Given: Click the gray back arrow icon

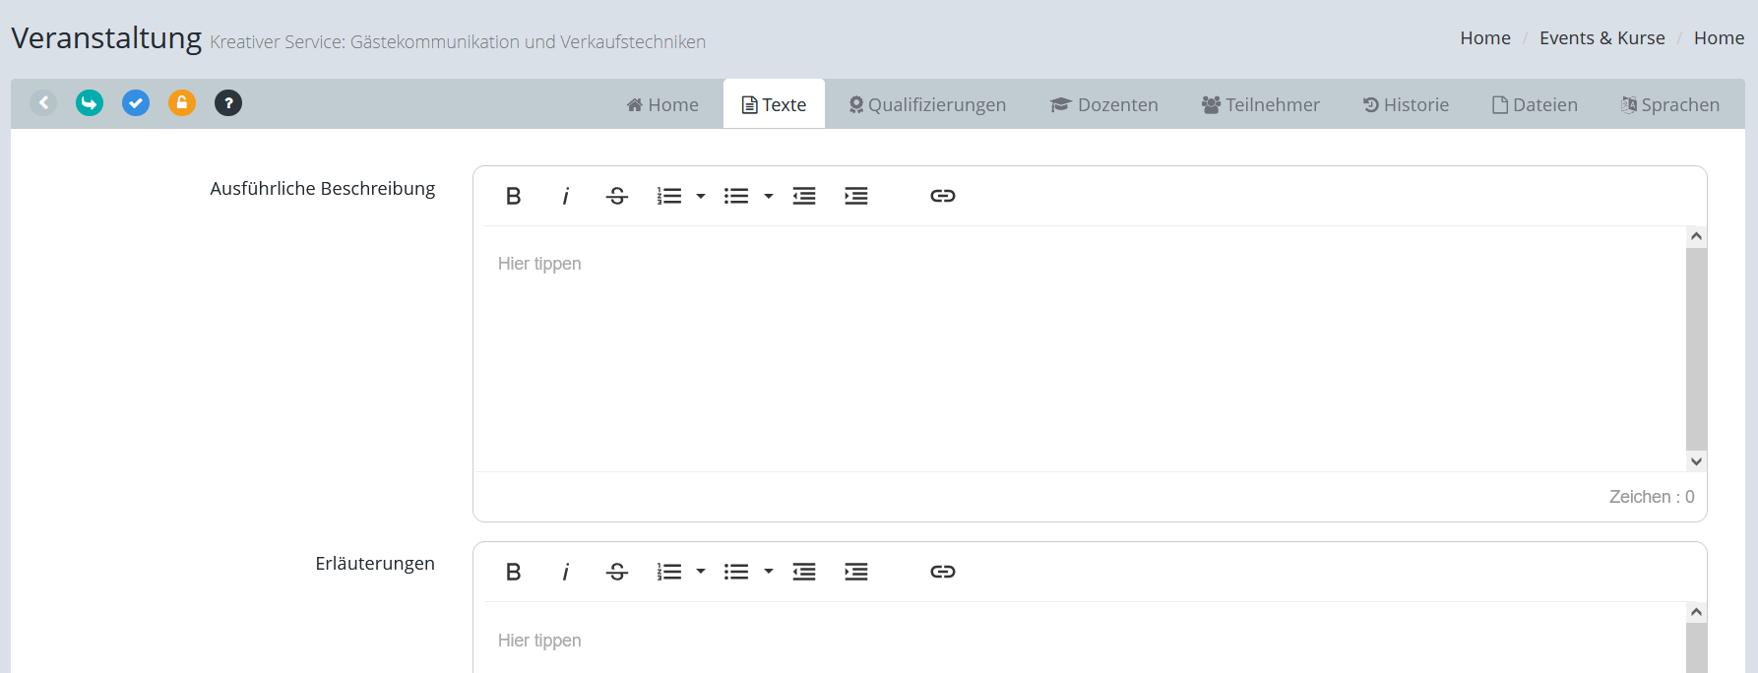Looking at the screenshot, I should (x=43, y=103).
